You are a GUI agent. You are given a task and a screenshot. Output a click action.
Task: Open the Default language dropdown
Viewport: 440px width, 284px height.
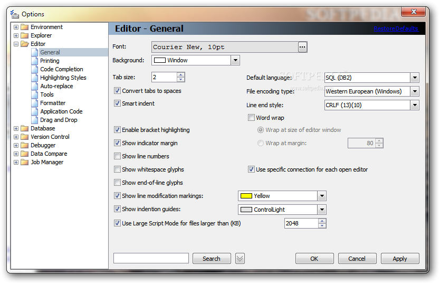tap(415, 78)
